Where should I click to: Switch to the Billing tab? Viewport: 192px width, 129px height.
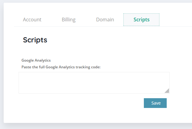pos(69,20)
